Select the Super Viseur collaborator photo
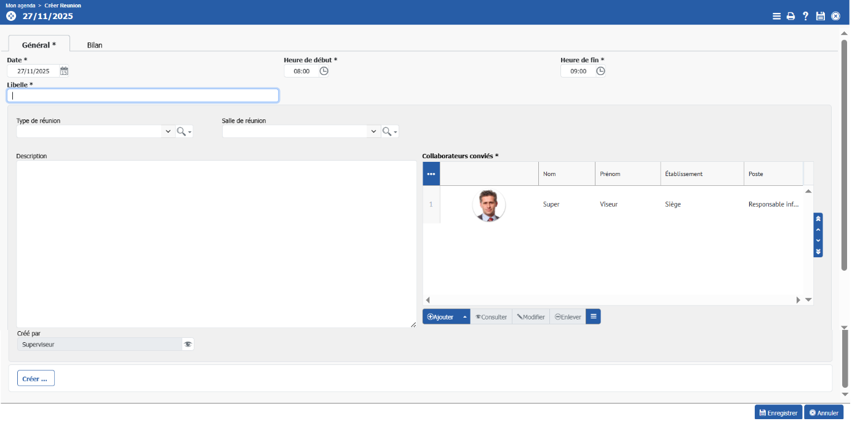 489,205
